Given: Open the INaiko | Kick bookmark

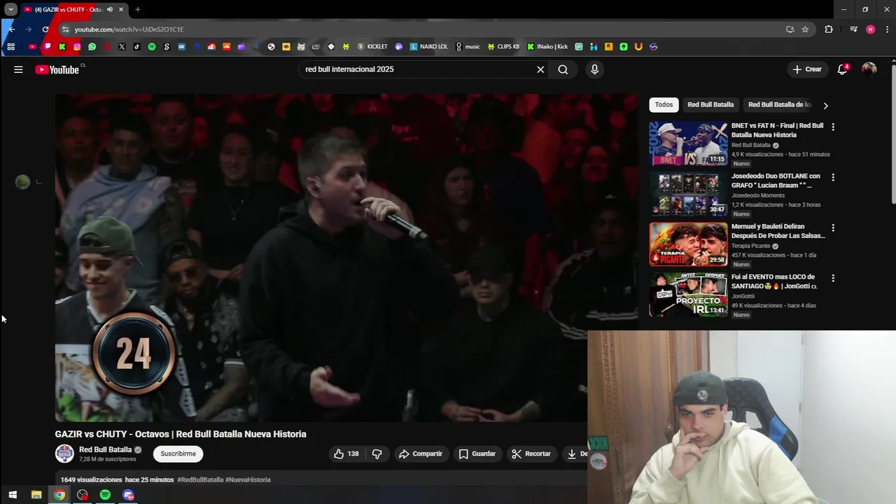Looking at the screenshot, I should pyautogui.click(x=547, y=47).
